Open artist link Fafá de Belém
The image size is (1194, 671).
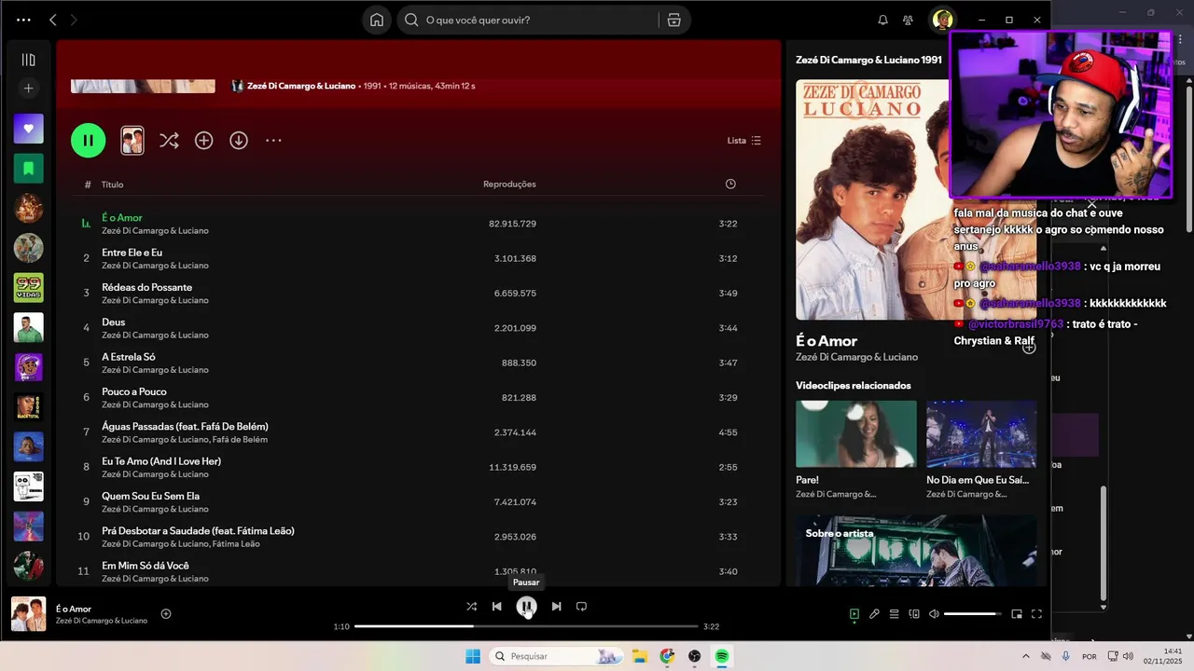(240, 440)
